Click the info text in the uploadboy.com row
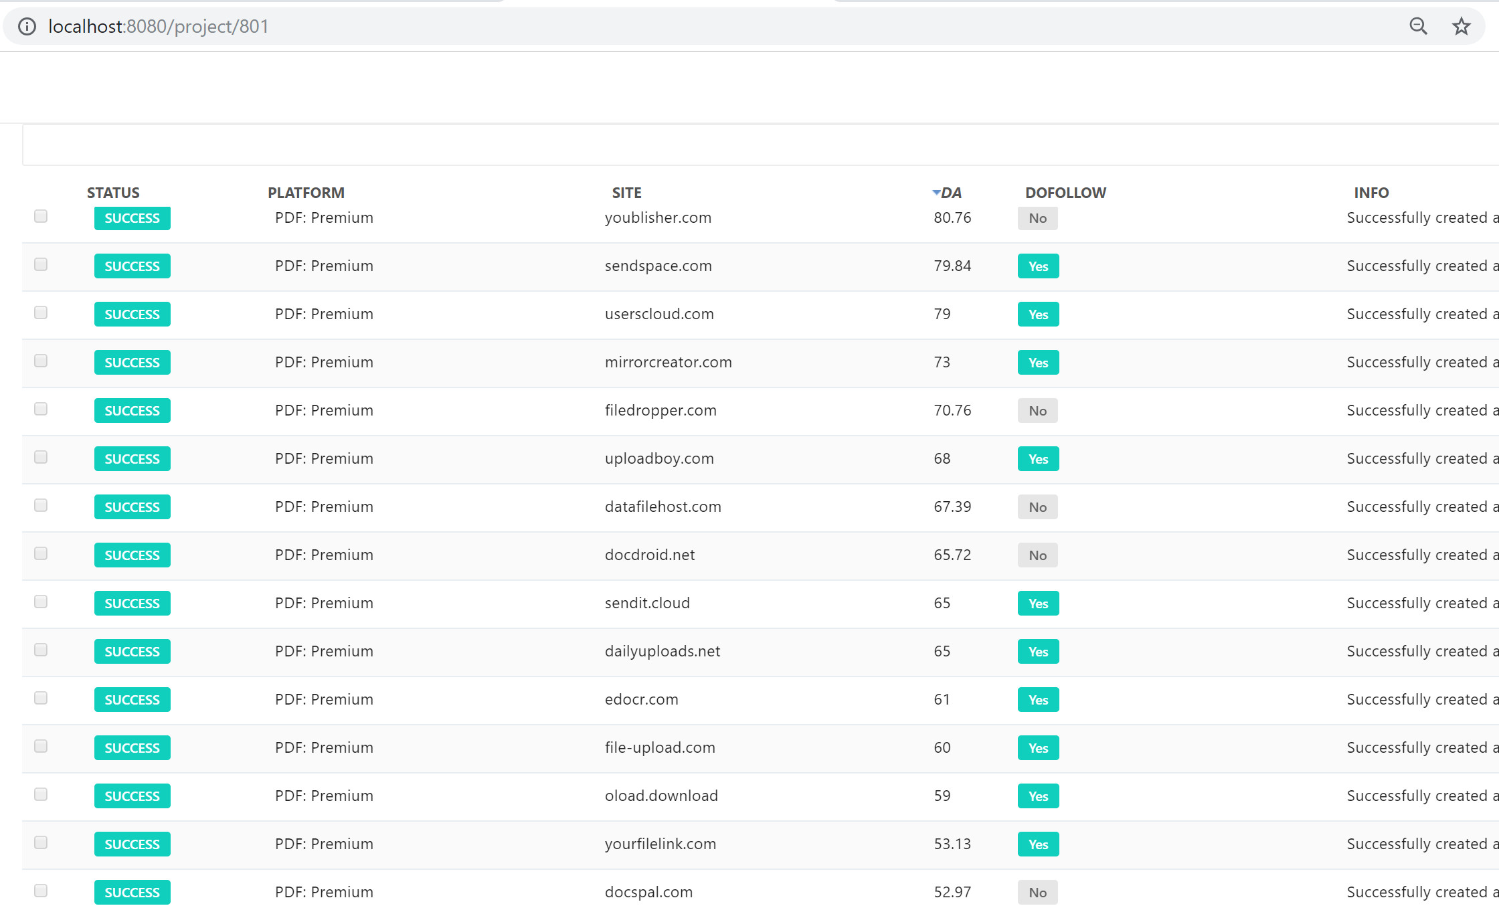The image size is (1499, 910). [x=1423, y=459]
